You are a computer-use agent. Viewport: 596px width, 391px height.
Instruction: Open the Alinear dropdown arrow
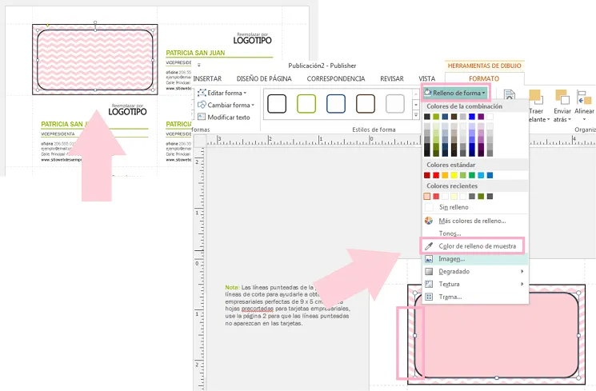click(584, 120)
